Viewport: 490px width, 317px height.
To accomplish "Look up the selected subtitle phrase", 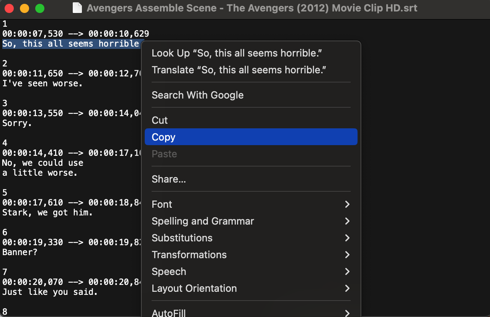I will 236,53.
